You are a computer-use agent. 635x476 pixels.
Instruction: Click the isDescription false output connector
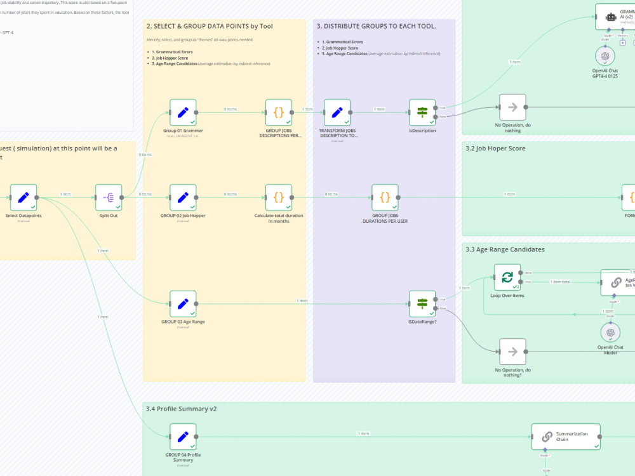tap(436, 117)
